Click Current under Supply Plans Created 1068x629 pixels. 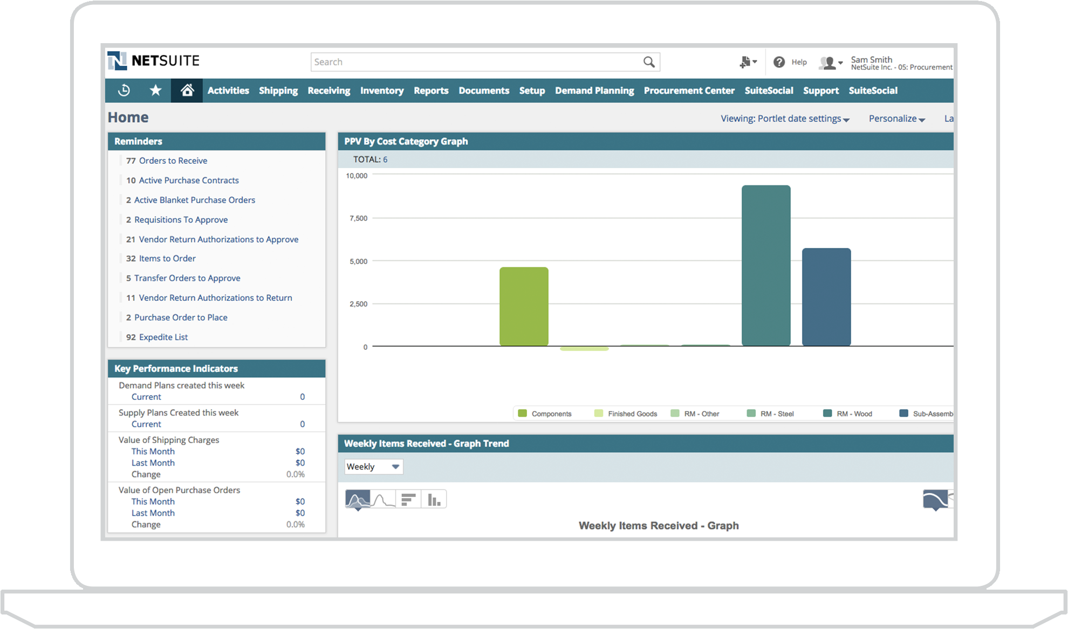(146, 424)
